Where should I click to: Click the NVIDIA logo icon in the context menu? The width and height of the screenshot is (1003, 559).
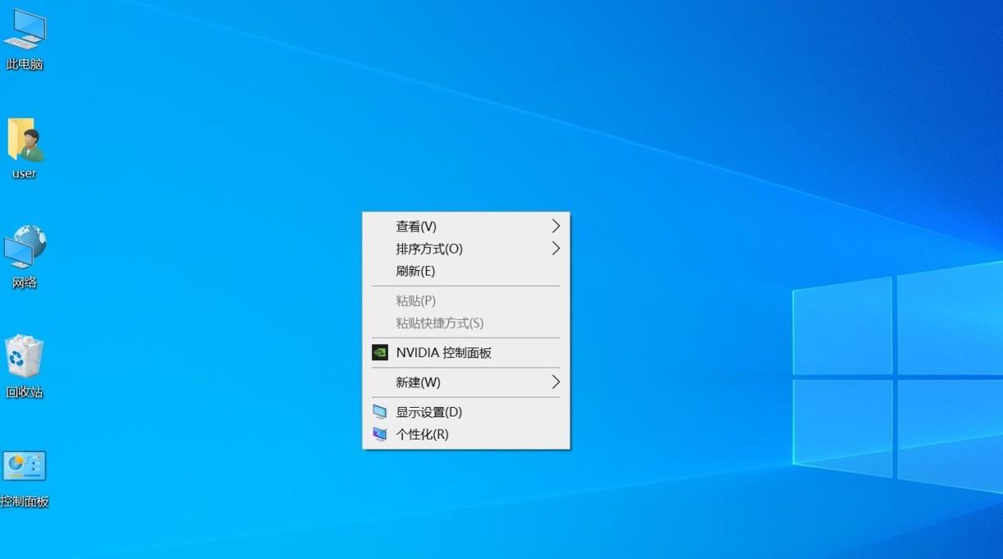click(379, 353)
